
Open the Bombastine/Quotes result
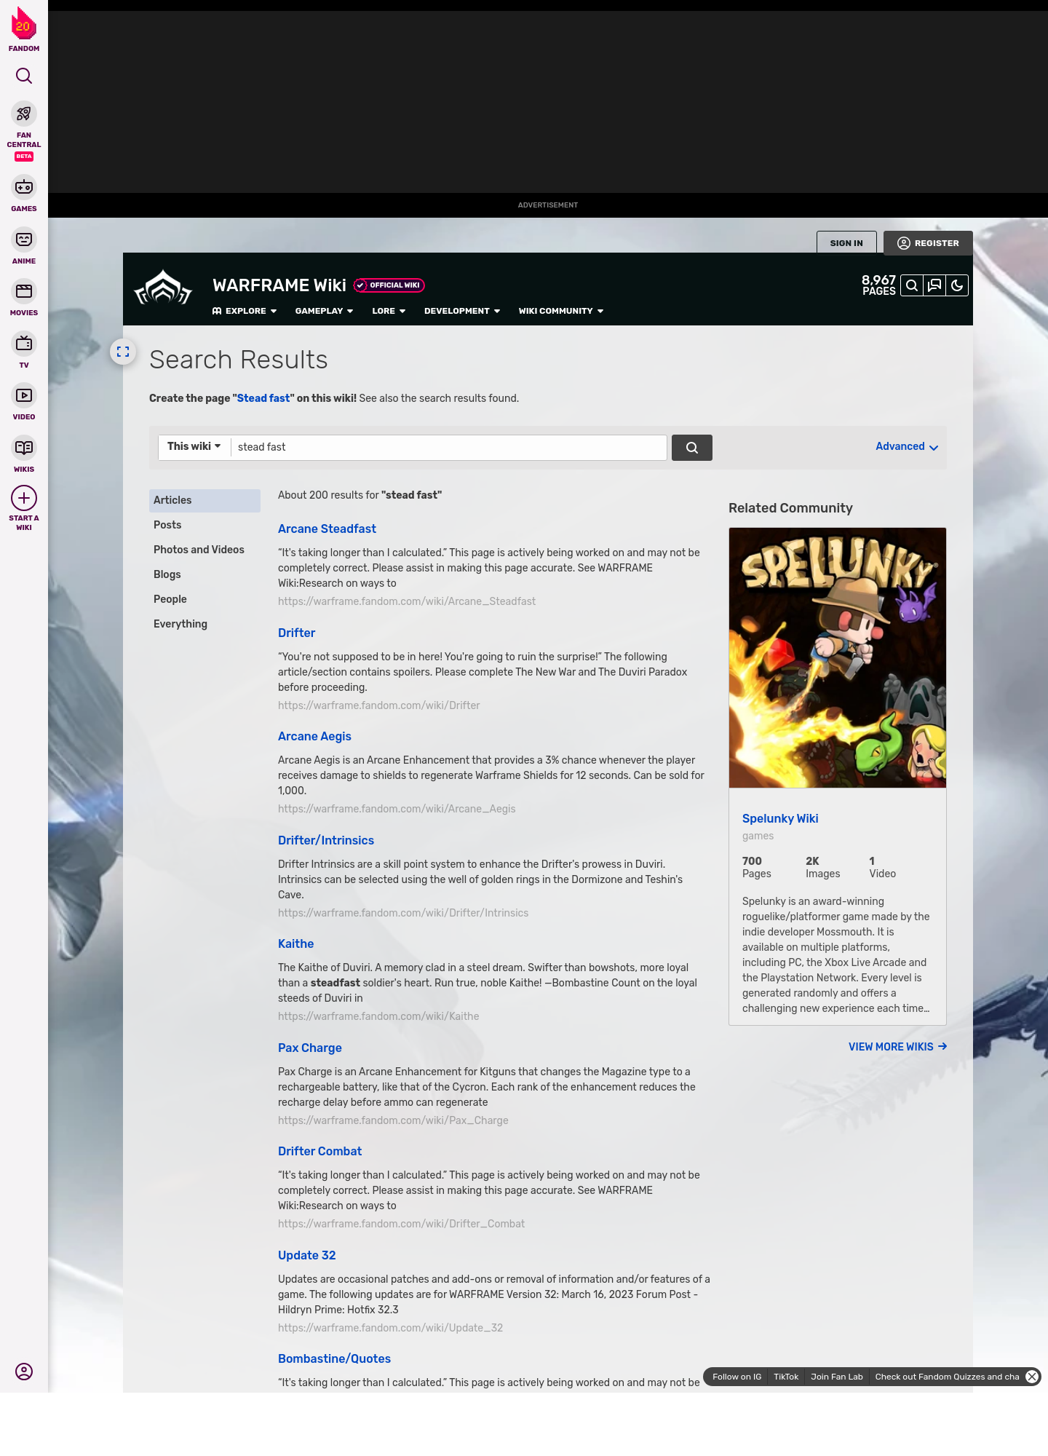pyautogui.click(x=334, y=1358)
